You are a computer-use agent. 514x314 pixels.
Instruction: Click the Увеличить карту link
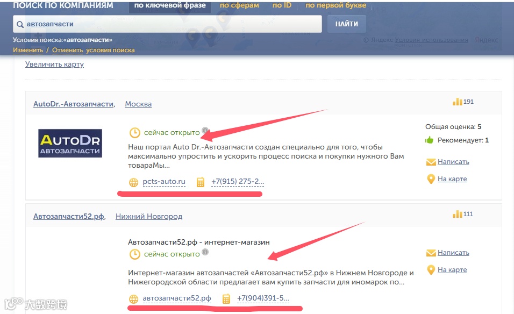point(54,64)
